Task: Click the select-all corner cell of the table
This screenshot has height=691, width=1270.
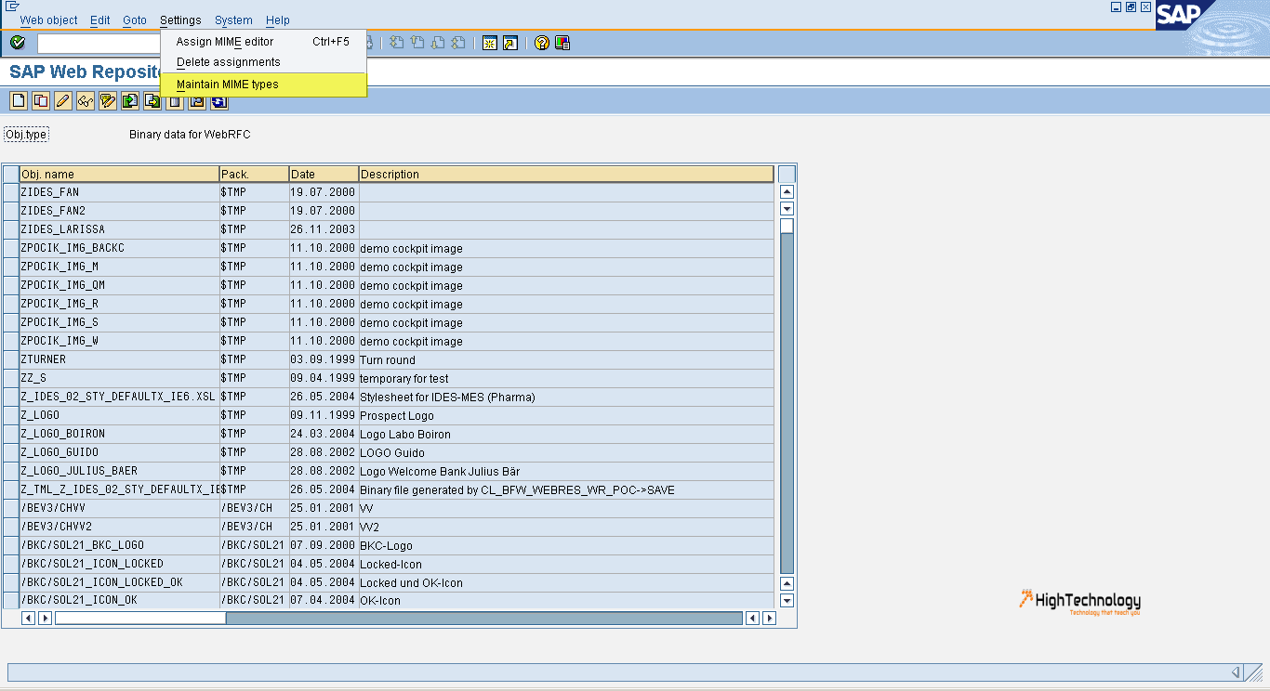Action: point(11,174)
